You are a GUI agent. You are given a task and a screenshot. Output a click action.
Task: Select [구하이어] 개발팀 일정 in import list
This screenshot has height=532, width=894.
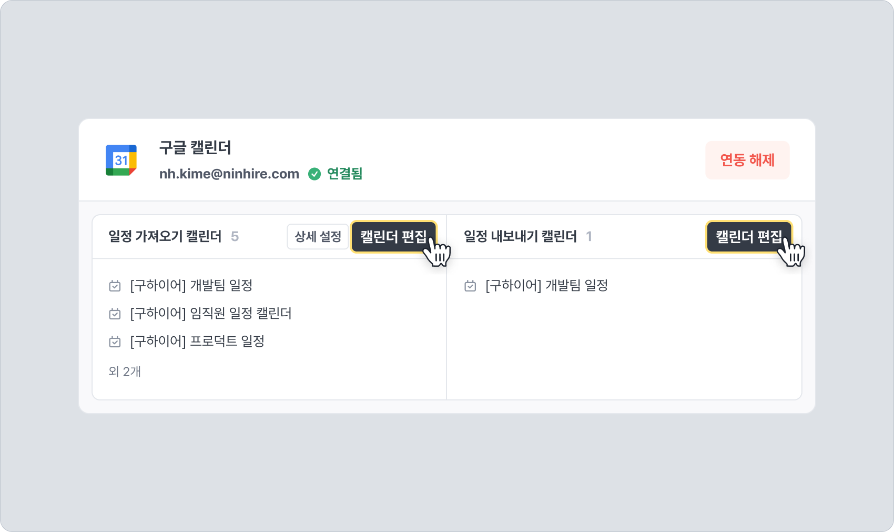pos(191,286)
